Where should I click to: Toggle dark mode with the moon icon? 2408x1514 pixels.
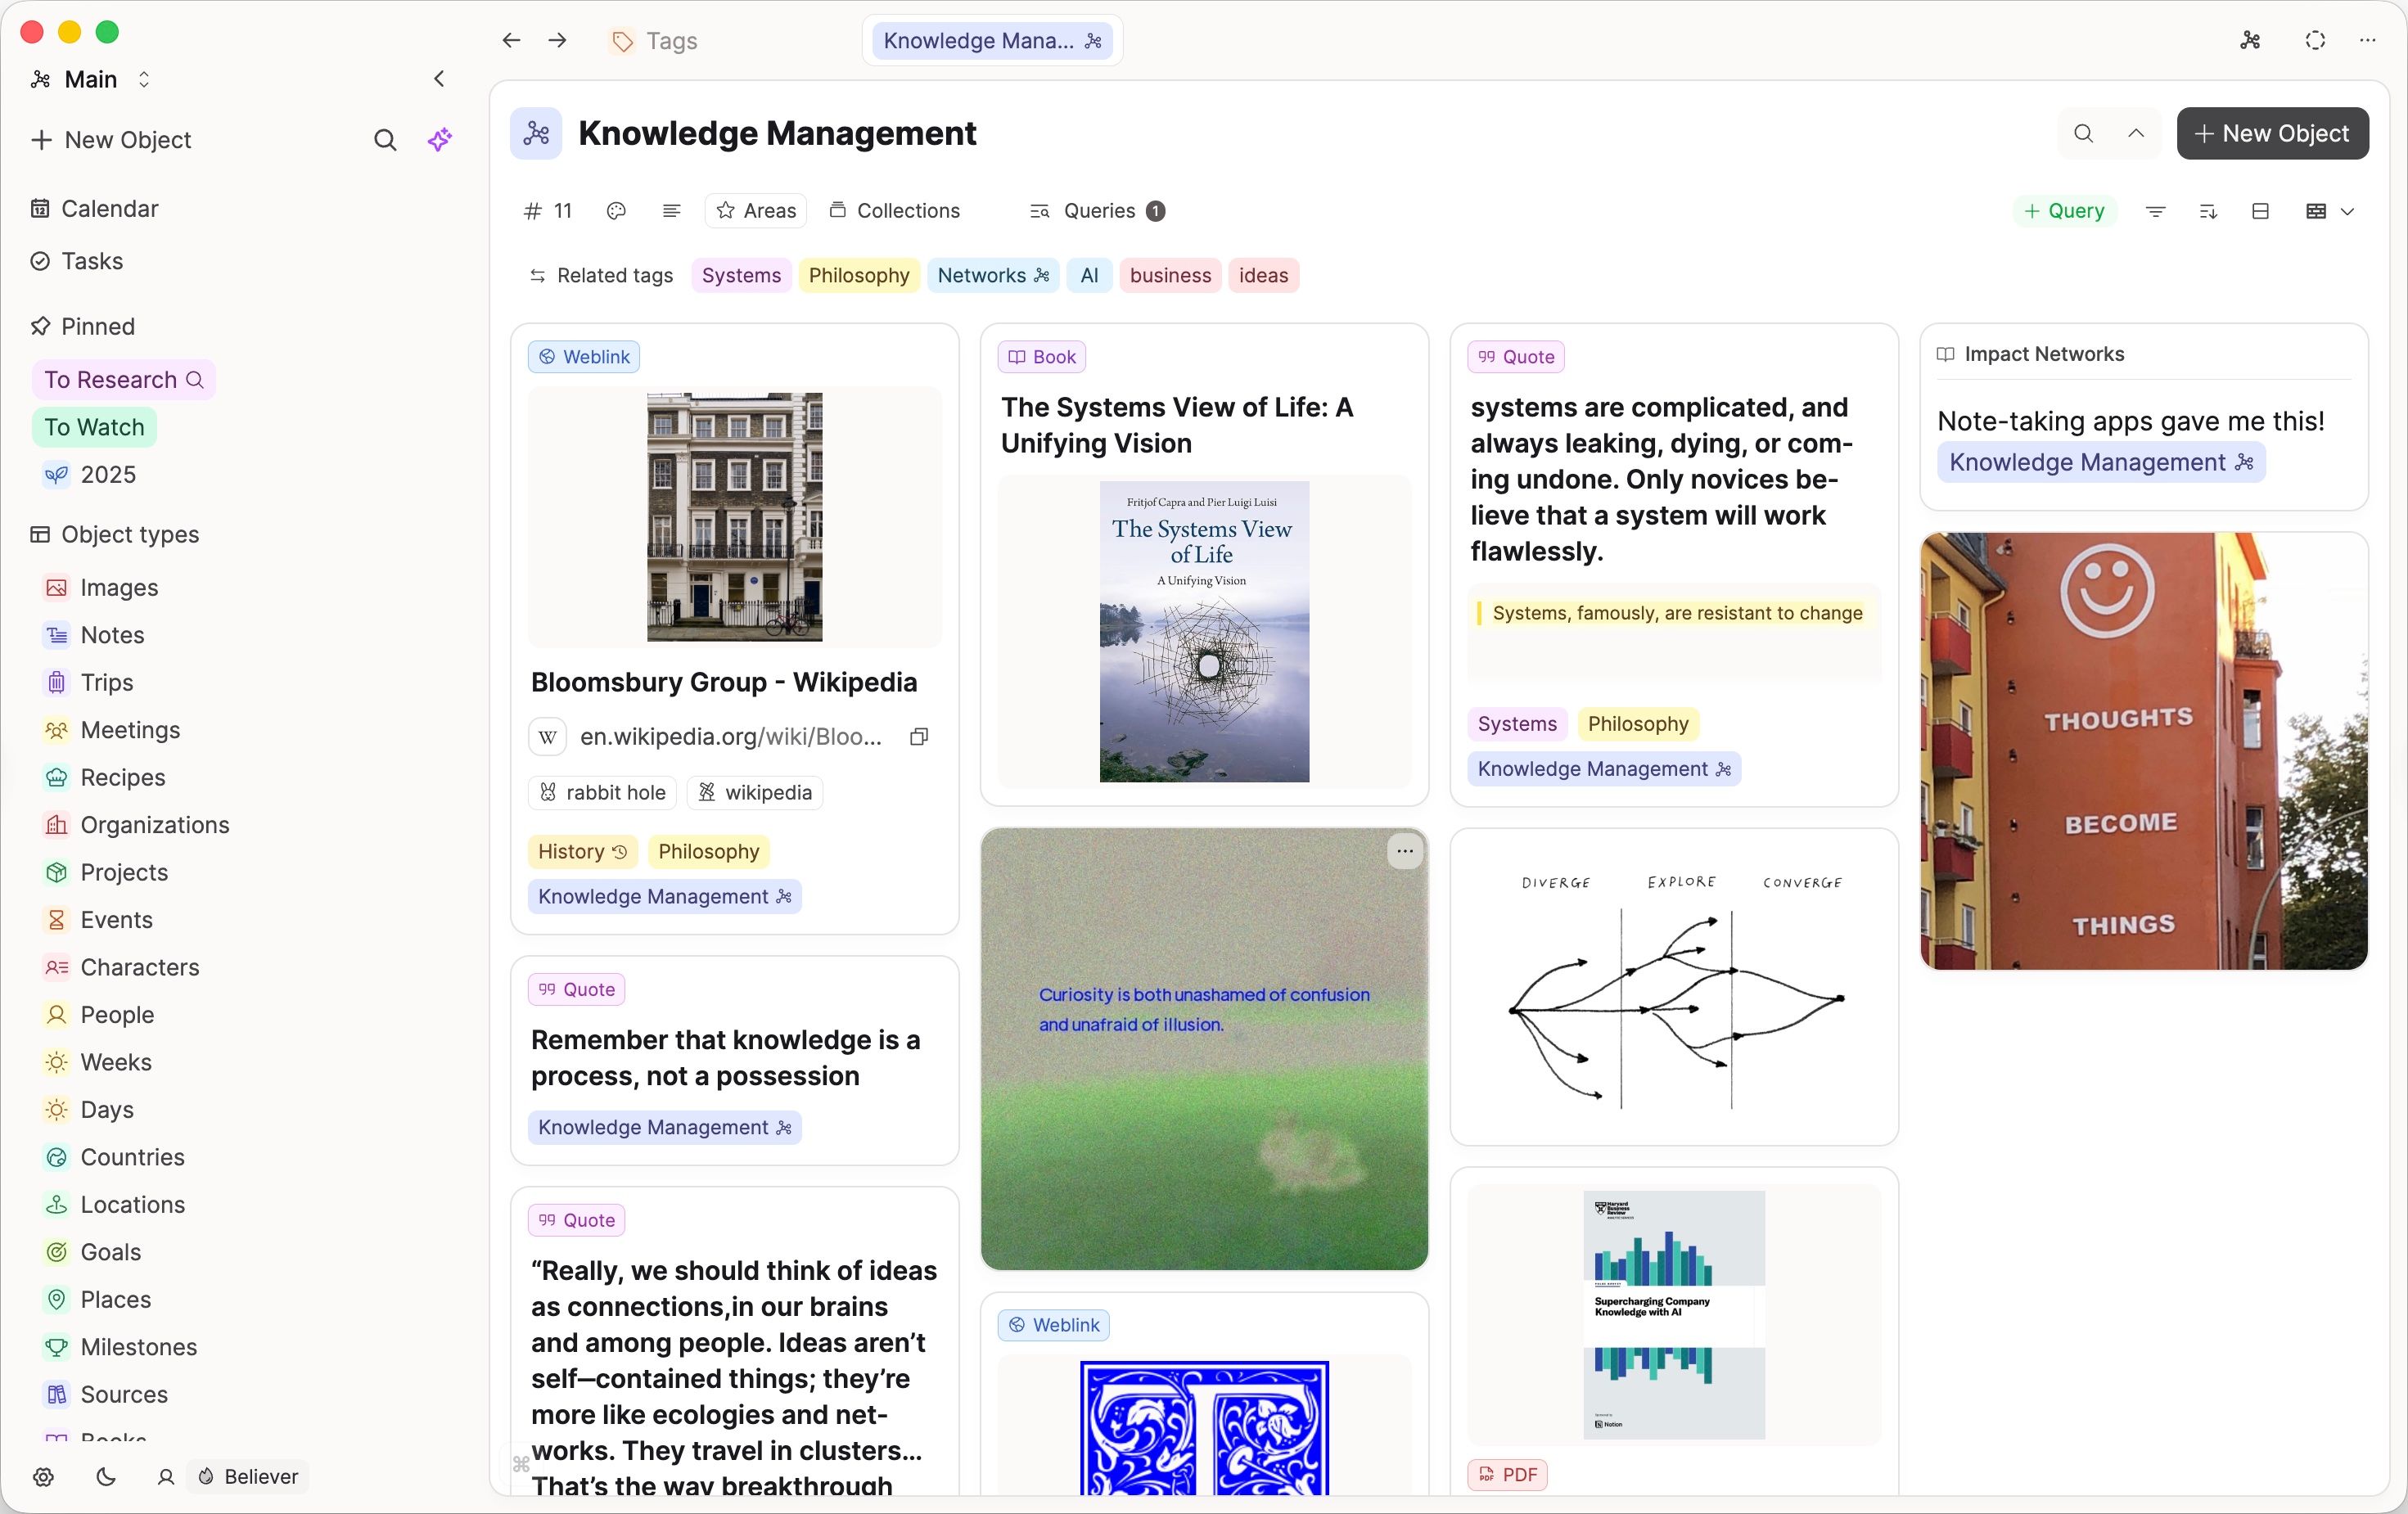(106, 1478)
